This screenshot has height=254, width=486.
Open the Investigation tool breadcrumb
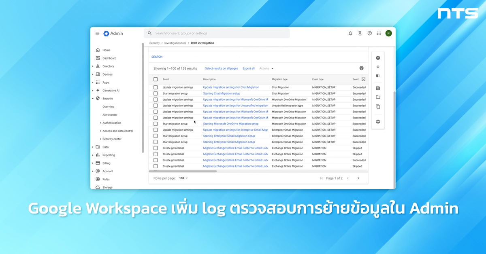click(x=175, y=43)
